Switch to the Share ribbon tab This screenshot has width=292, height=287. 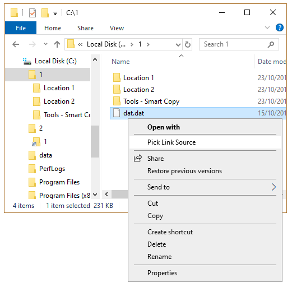(85, 28)
